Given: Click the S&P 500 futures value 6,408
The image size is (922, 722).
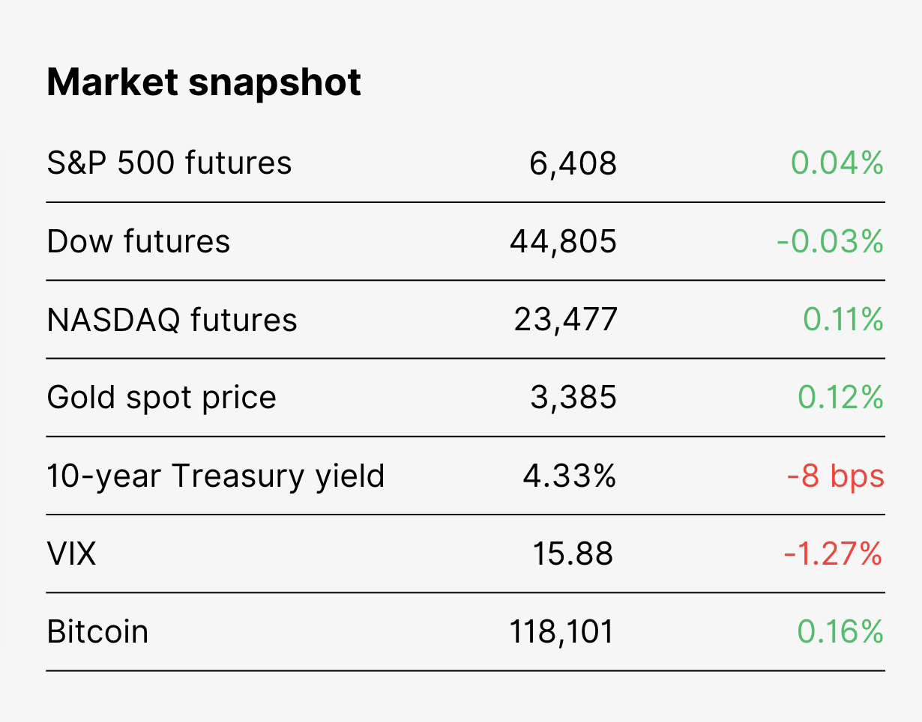Looking at the screenshot, I should 573,163.
